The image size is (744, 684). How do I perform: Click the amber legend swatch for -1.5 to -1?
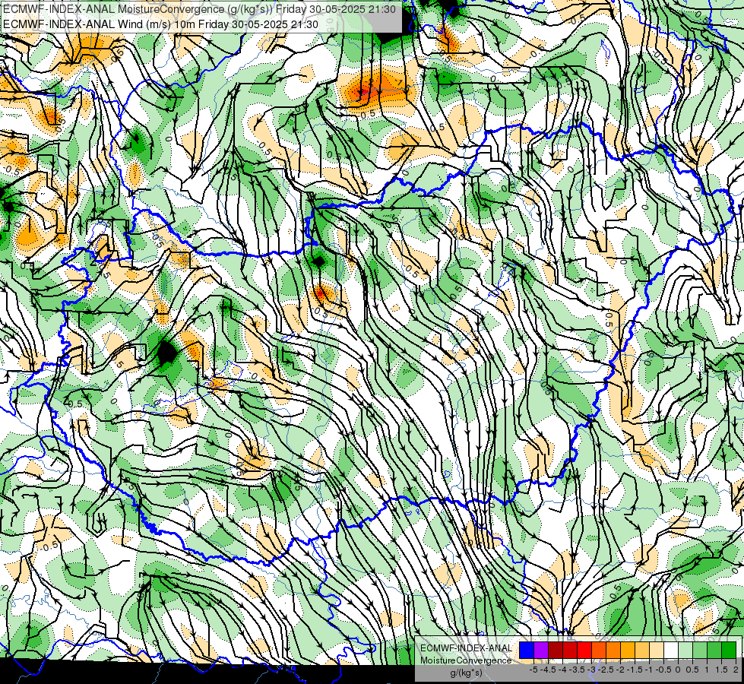pos(628,651)
